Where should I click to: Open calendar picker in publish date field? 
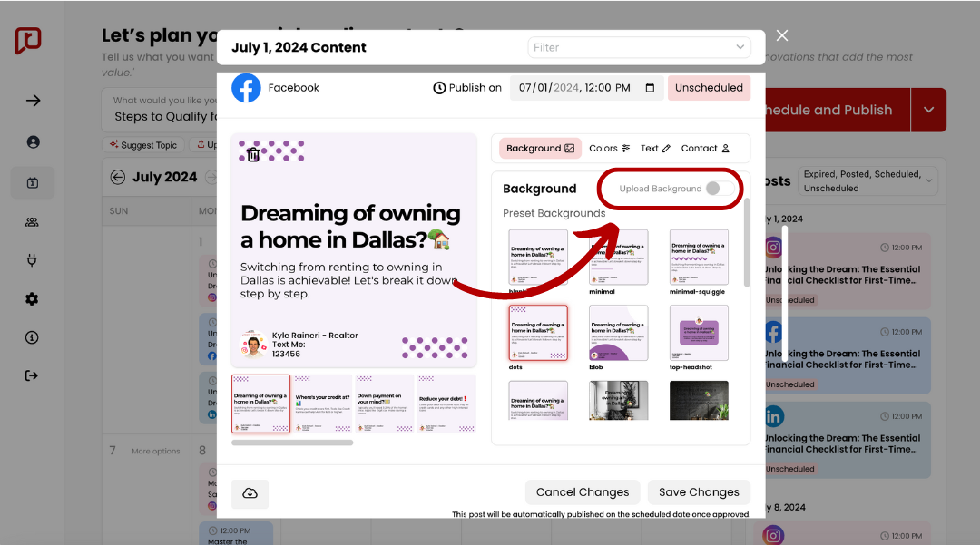pos(650,88)
